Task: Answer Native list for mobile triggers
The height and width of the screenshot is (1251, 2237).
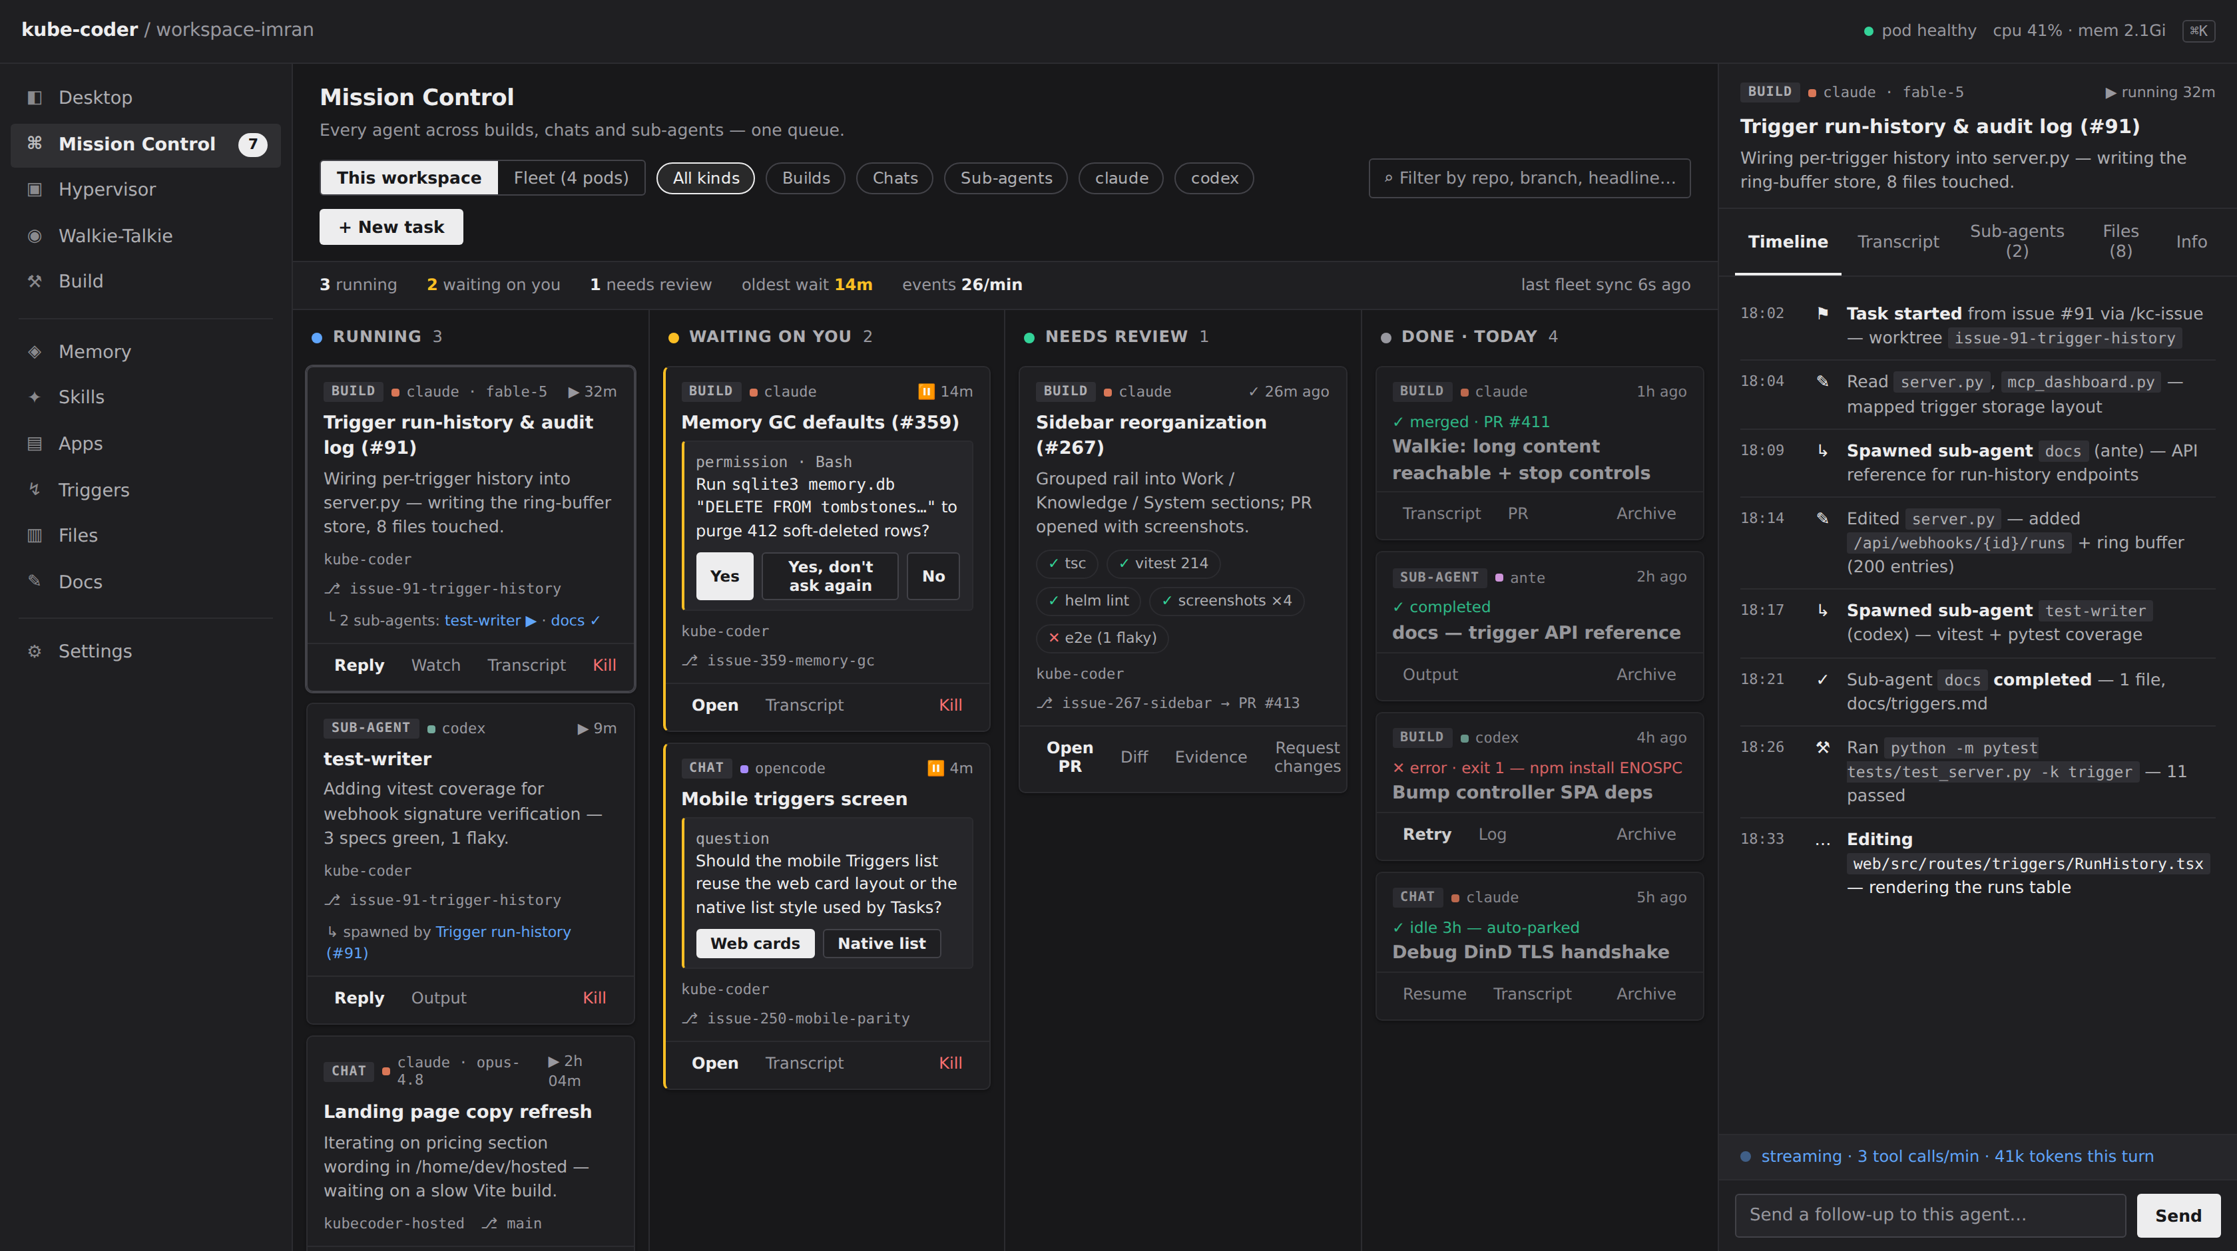Action: click(x=881, y=944)
